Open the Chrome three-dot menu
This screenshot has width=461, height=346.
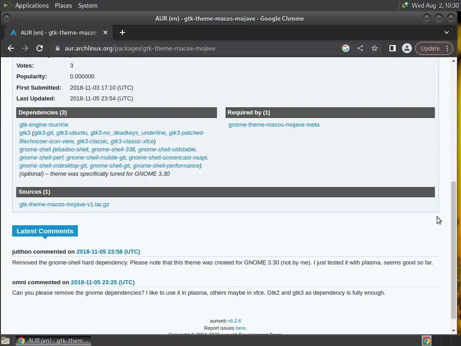click(x=447, y=48)
